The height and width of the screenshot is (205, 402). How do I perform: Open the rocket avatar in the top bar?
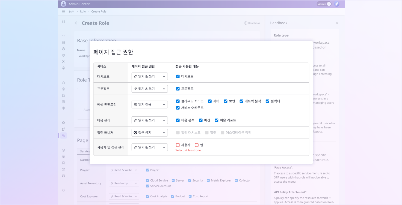pyautogui.click(x=337, y=4)
